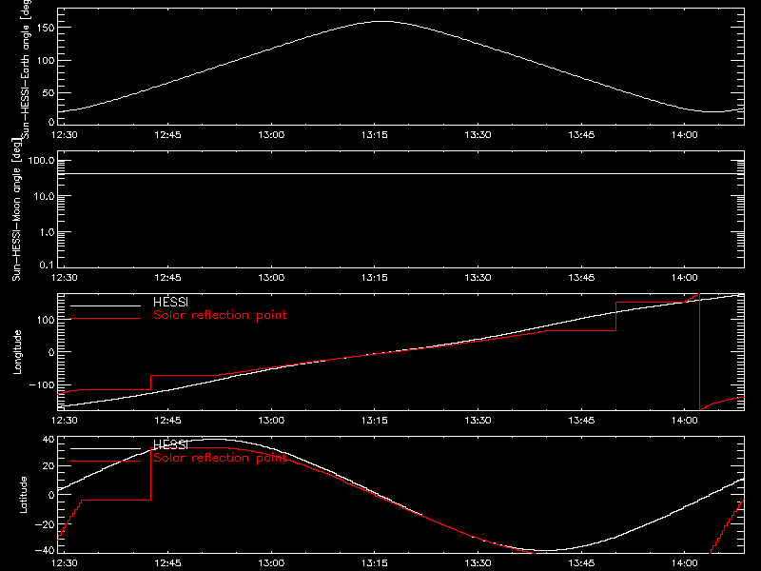The image size is (761, 571).
Task: Click the 40 tick on Latitude plot
Action: (x=49, y=440)
